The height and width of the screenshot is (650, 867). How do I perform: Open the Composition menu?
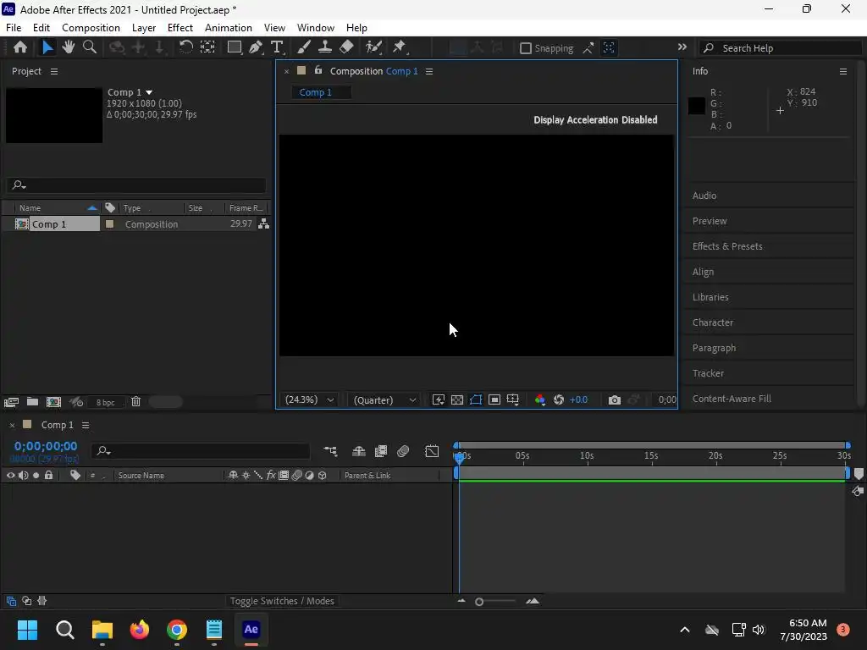[x=91, y=28]
